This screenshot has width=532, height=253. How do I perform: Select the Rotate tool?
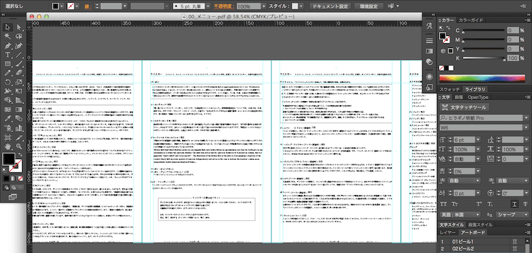click(x=7, y=82)
